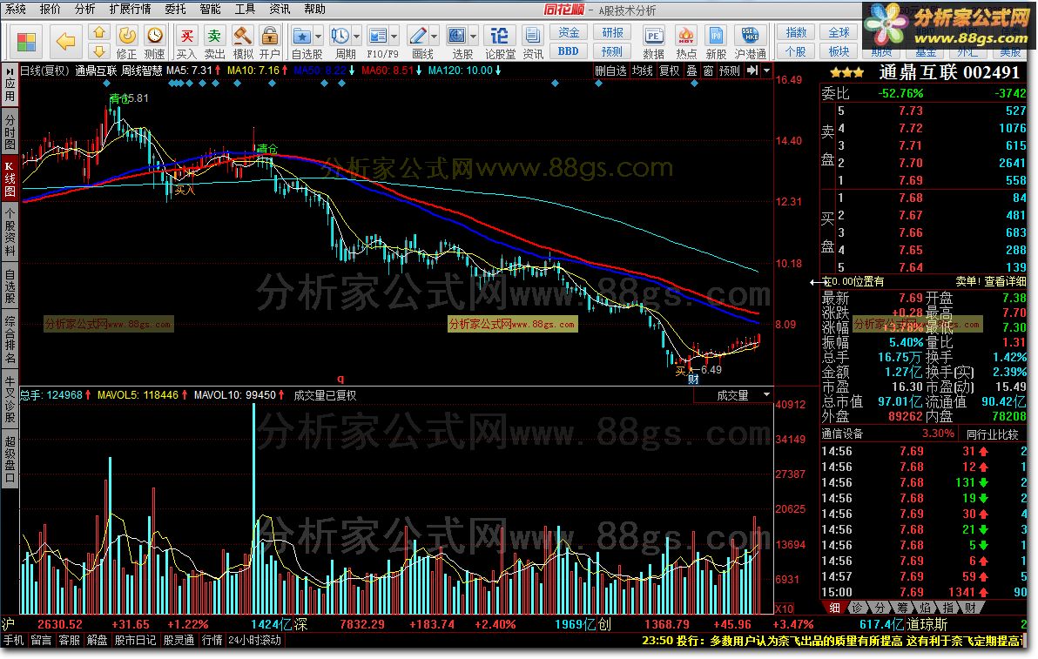Open the 论股堂 forum icon
This screenshot has width=1038, height=659.
click(500, 36)
